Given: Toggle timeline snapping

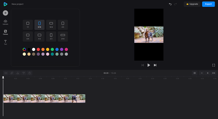Looking at the screenshot, I should (x=195, y=73).
